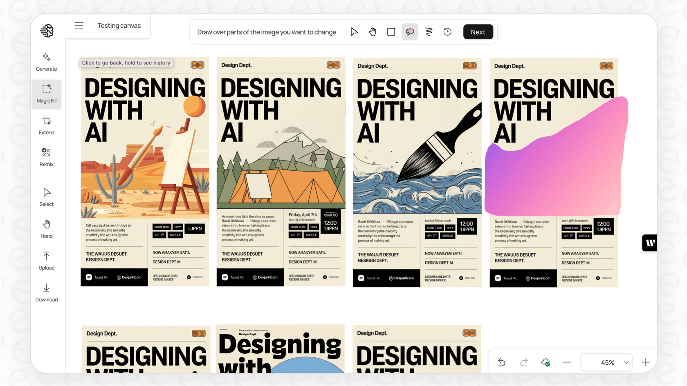Zoom out with the minus button
Viewport: 687px width, 386px height.
point(567,362)
